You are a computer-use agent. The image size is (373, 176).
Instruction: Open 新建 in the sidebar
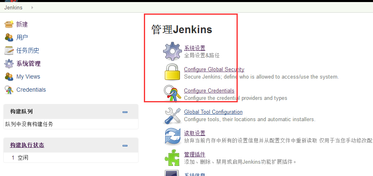(x=22, y=24)
